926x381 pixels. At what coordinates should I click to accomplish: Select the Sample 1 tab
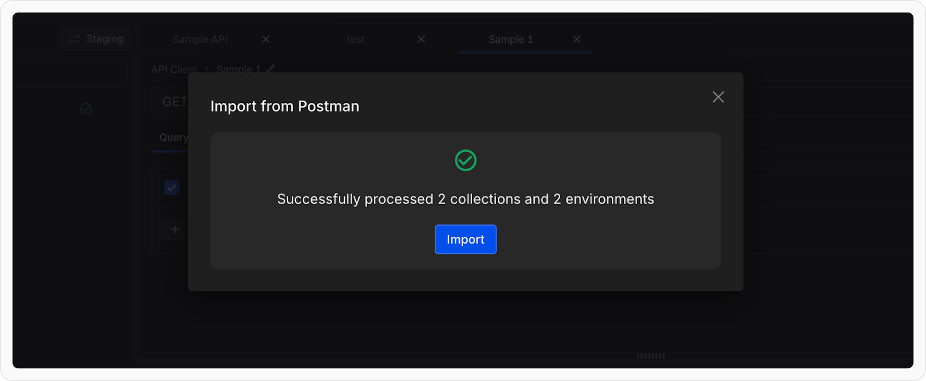click(x=510, y=39)
